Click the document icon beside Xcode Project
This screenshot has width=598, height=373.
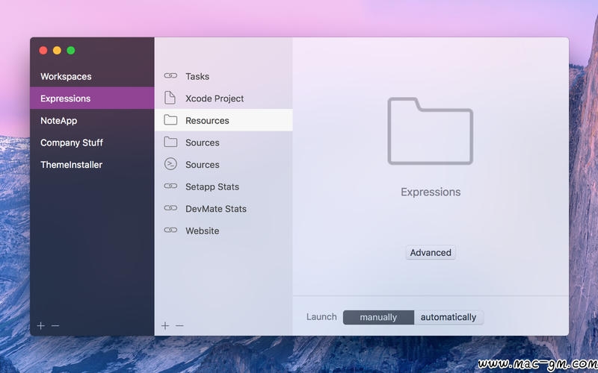[x=170, y=98]
